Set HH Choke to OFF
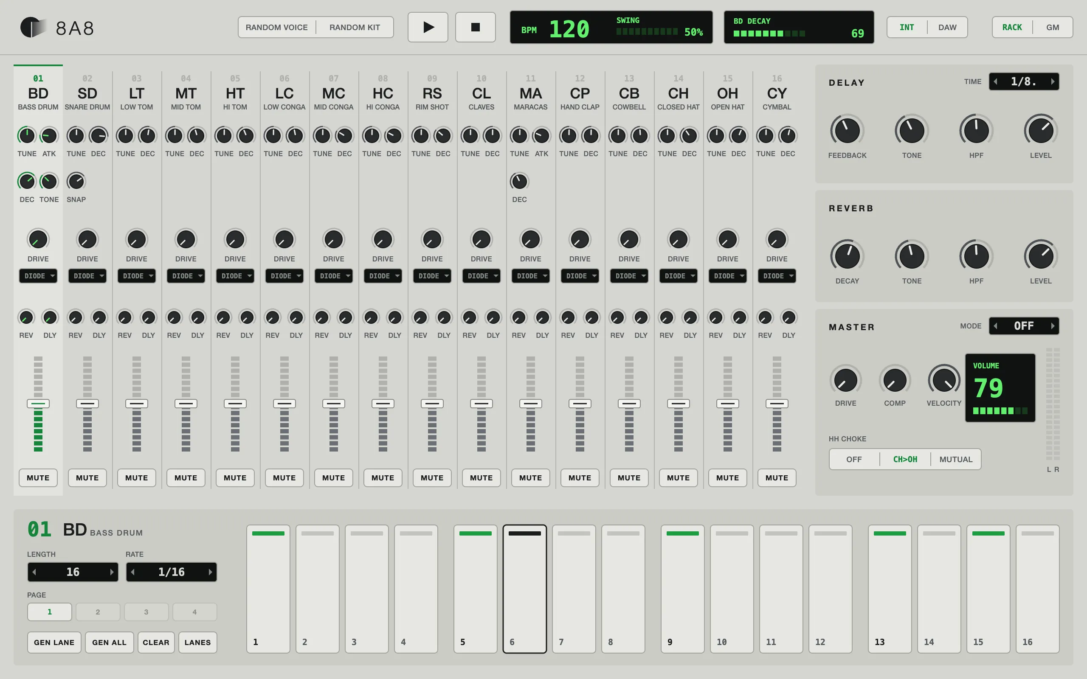Image resolution: width=1087 pixels, height=679 pixels. coord(854,460)
